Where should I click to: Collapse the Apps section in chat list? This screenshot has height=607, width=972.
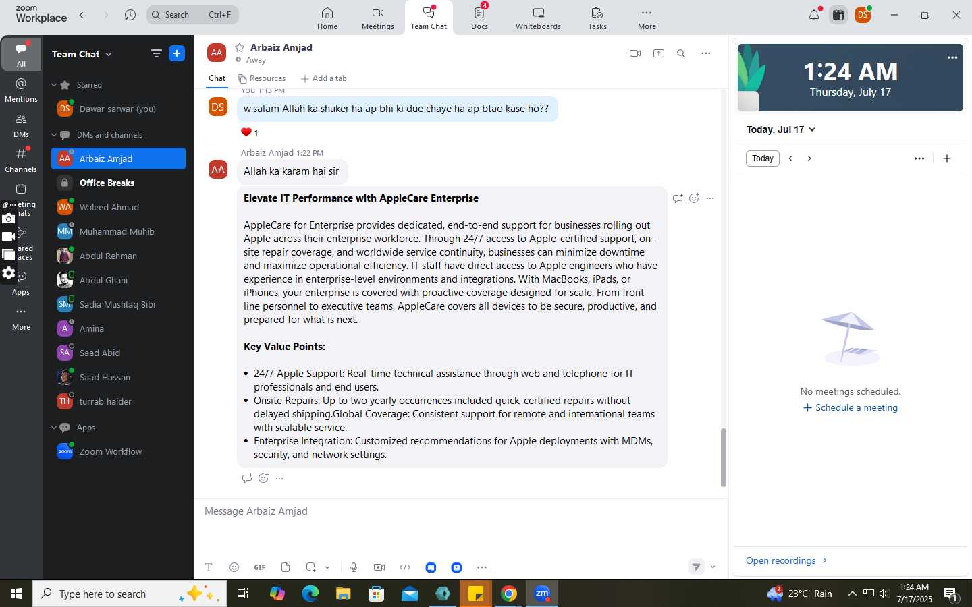(x=54, y=428)
